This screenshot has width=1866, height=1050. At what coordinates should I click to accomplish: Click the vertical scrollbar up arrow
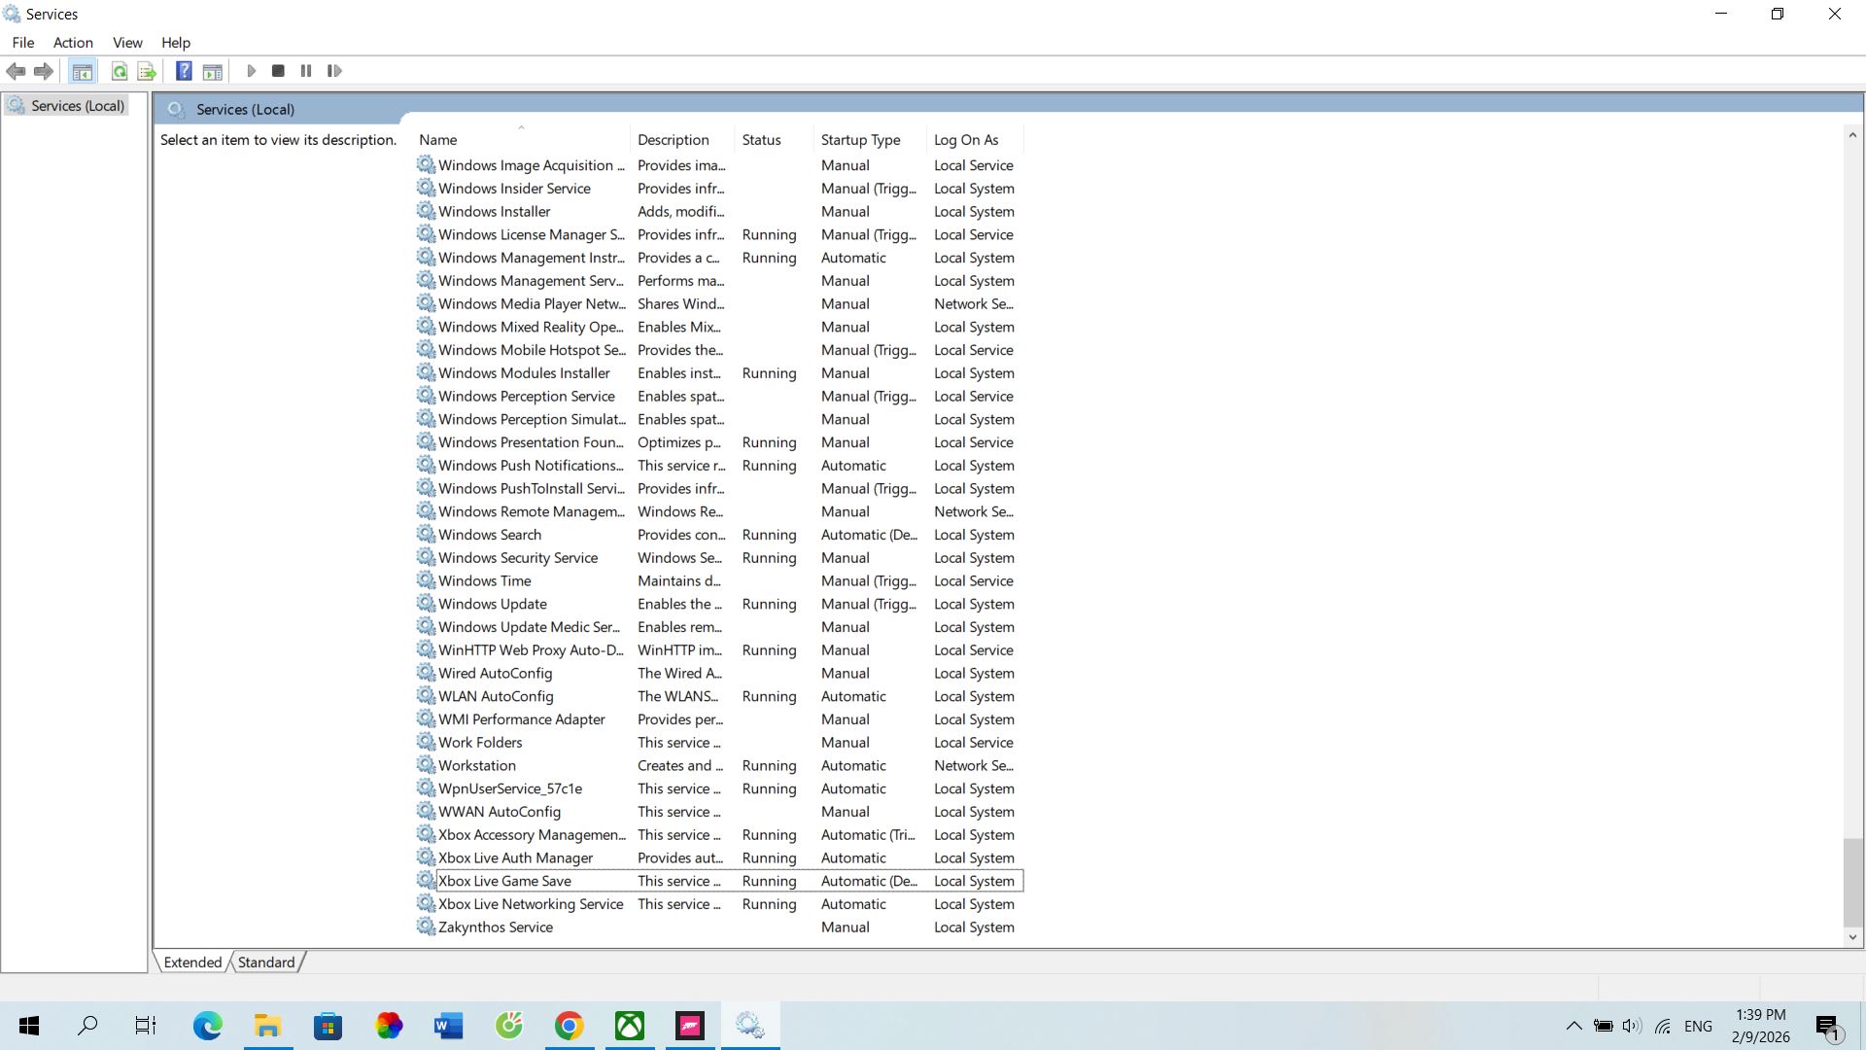tap(1852, 135)
